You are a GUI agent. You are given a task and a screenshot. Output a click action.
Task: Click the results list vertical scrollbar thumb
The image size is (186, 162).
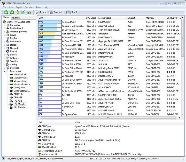183,38
